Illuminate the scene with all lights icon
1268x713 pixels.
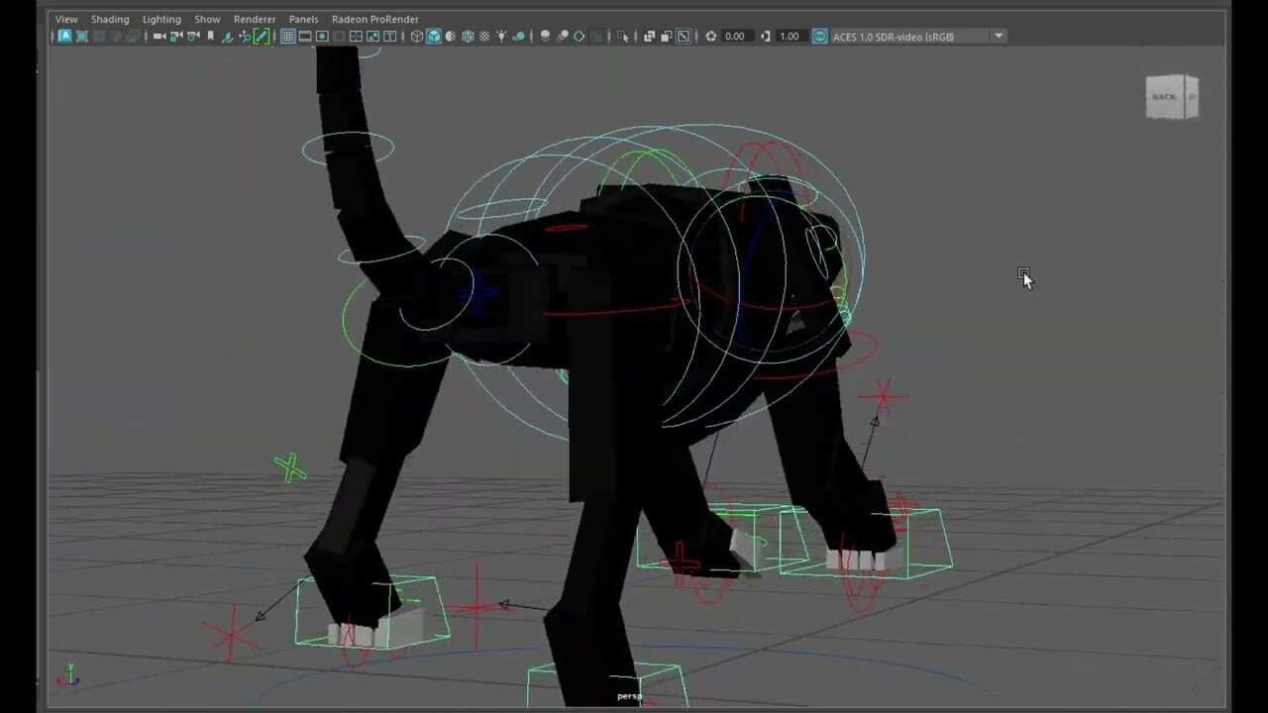coord(502,36)
